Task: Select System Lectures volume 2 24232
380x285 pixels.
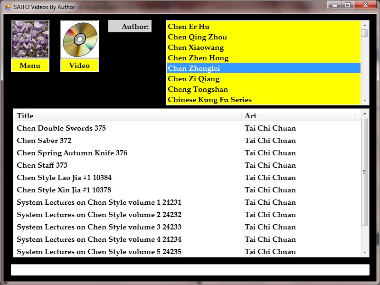Action: (187, 215)
